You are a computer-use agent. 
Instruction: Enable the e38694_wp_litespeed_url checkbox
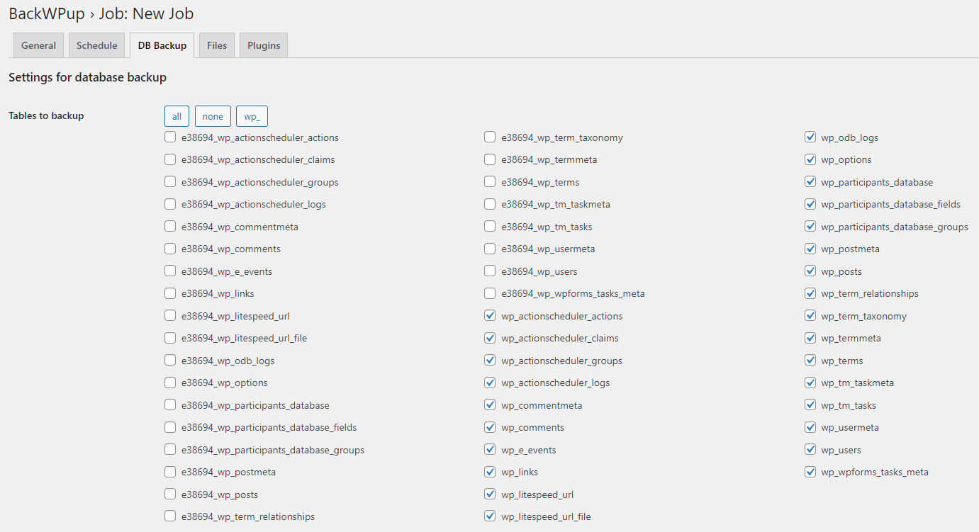tap(170, 315)
